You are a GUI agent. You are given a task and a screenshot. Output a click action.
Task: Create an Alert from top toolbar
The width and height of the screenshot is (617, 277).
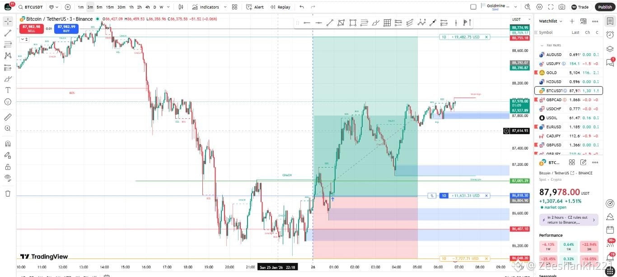[x=255, y=7]
